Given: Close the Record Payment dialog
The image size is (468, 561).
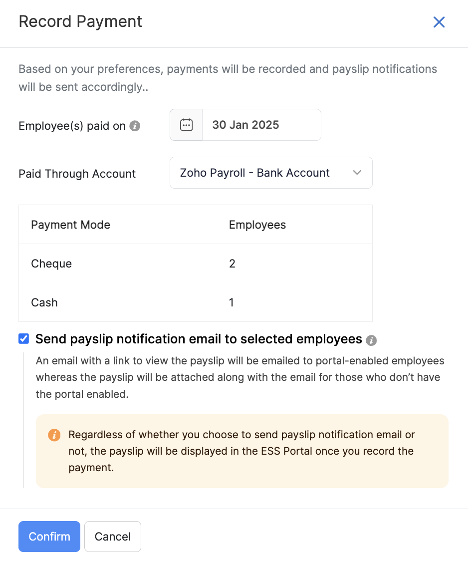Looking at the screenshot, I should 438,22.
